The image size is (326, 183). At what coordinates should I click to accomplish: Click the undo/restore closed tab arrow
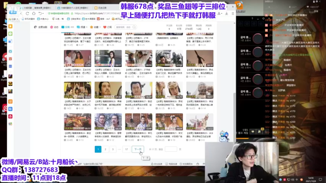coord(40,13)
